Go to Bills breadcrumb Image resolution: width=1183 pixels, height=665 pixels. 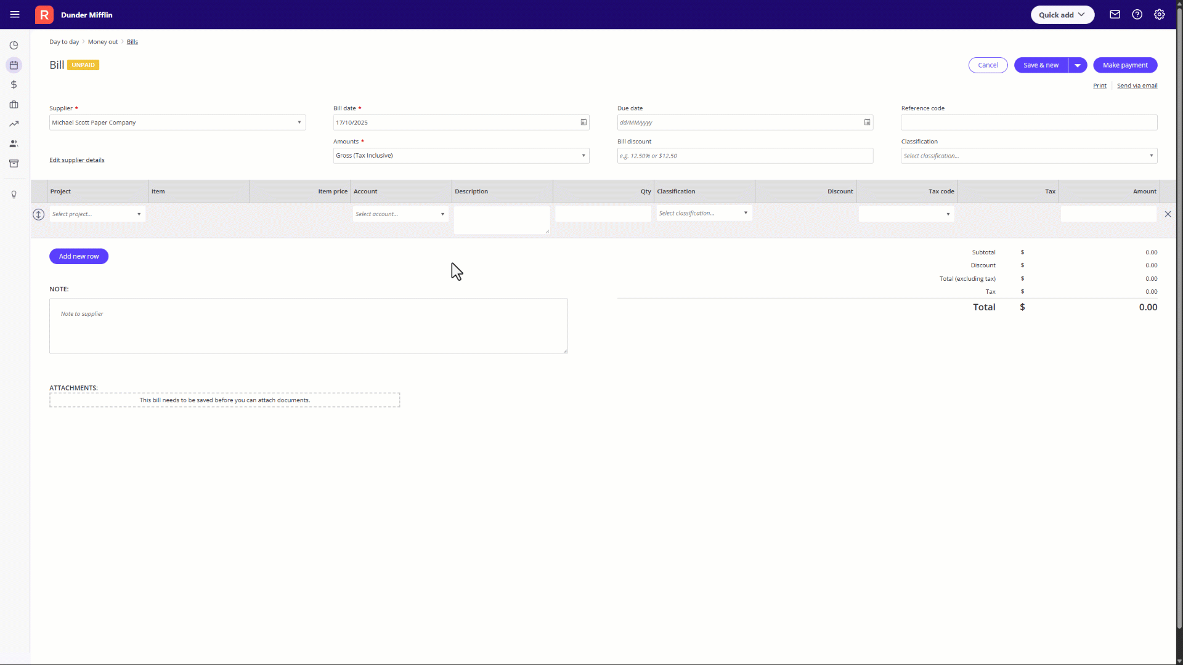coord(132,42)
